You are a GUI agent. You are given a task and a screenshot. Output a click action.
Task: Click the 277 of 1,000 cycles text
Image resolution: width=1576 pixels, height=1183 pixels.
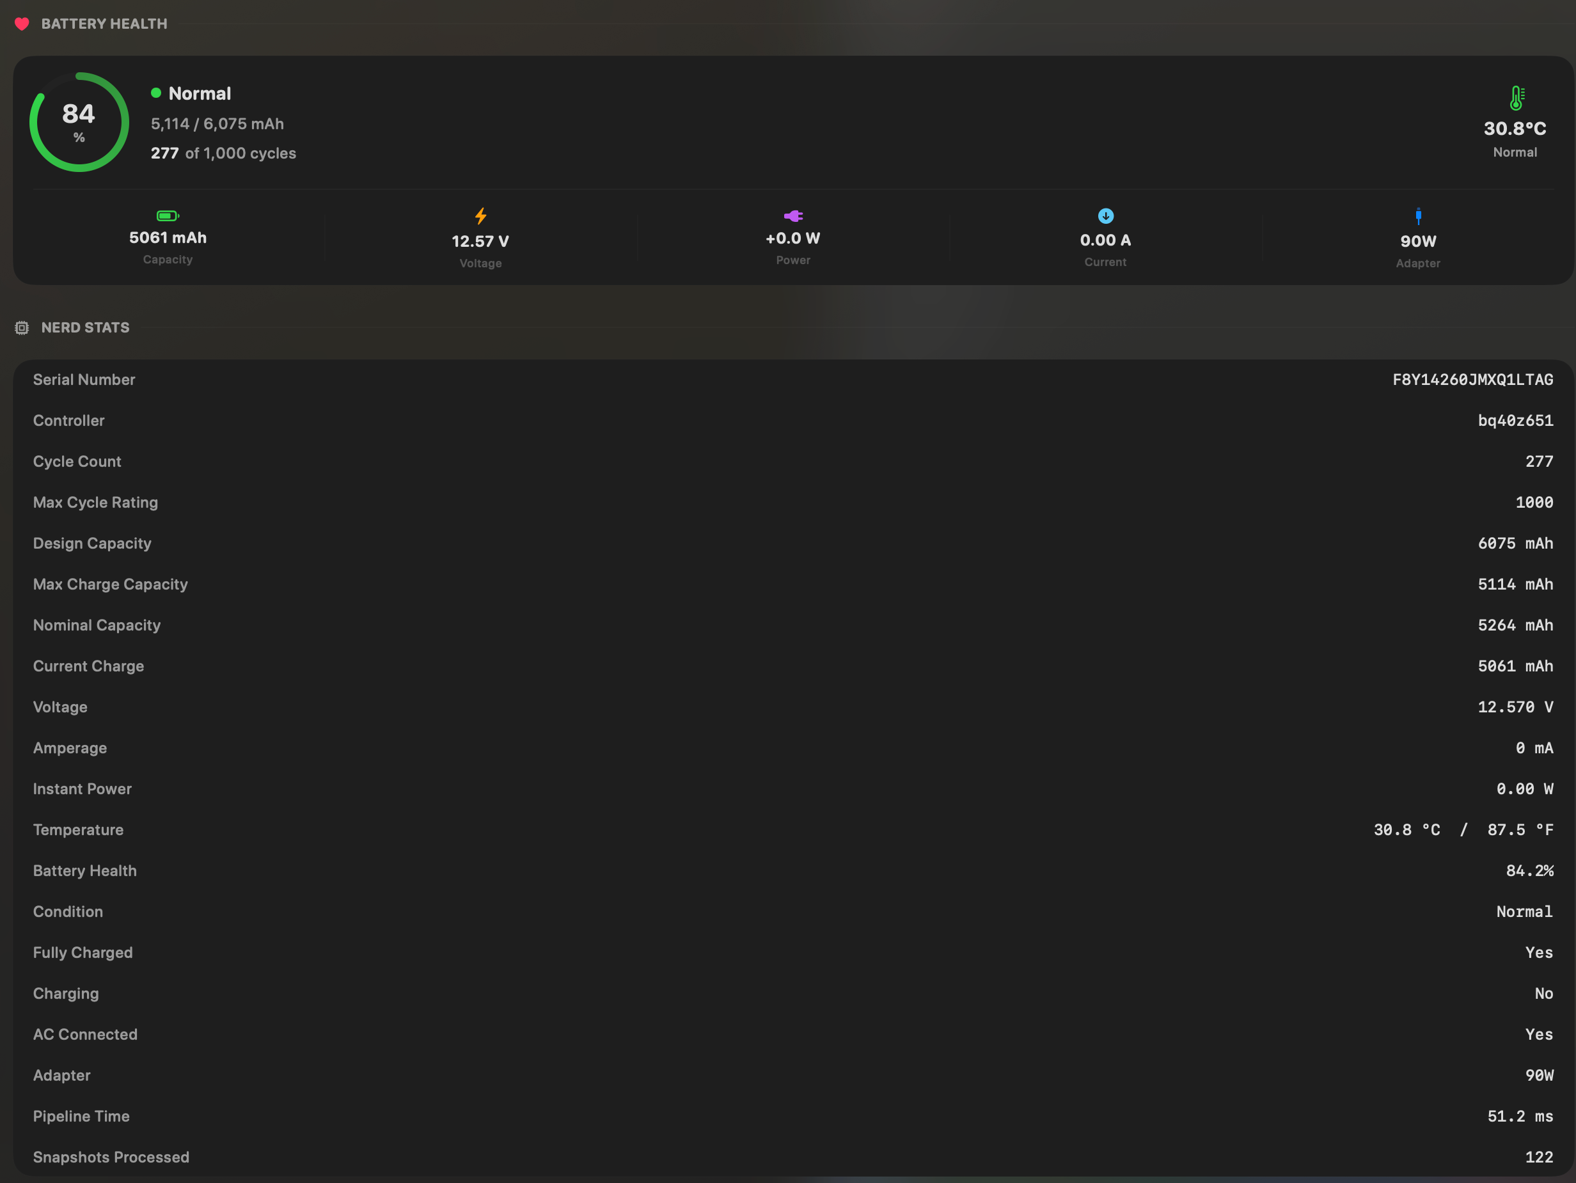[x=223, y=153]
